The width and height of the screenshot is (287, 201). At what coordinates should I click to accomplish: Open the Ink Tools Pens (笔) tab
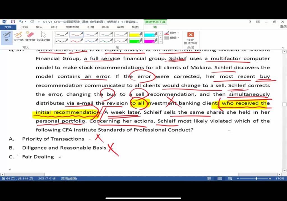pos(155,27)
